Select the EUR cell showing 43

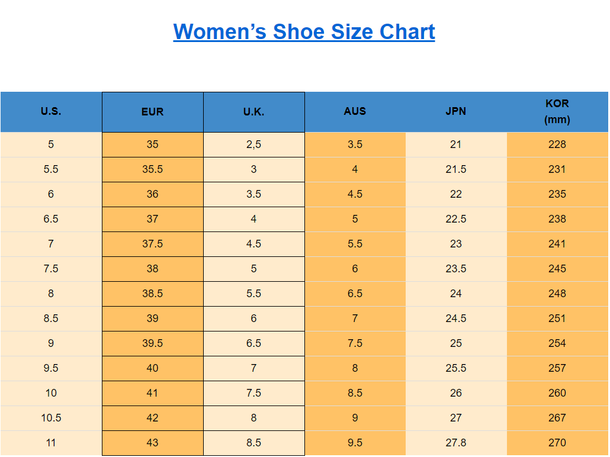click(x=152, y=443)
